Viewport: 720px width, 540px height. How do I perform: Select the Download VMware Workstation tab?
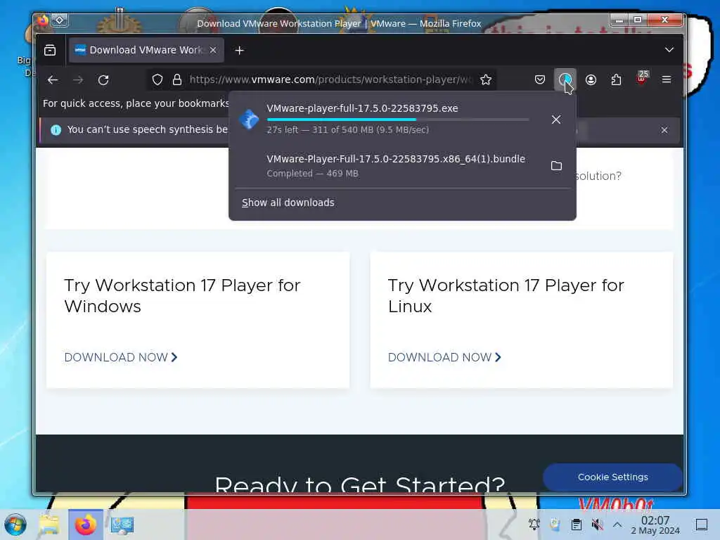[146, 50]
